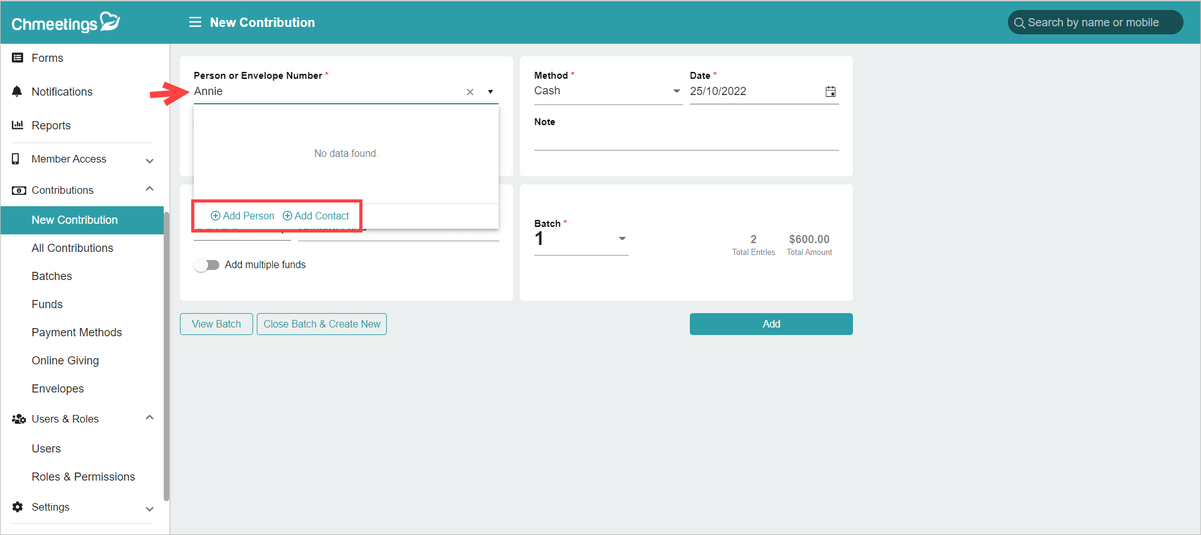Click the teal Add button
This screenshot has width=1201, height=535.
771,324
